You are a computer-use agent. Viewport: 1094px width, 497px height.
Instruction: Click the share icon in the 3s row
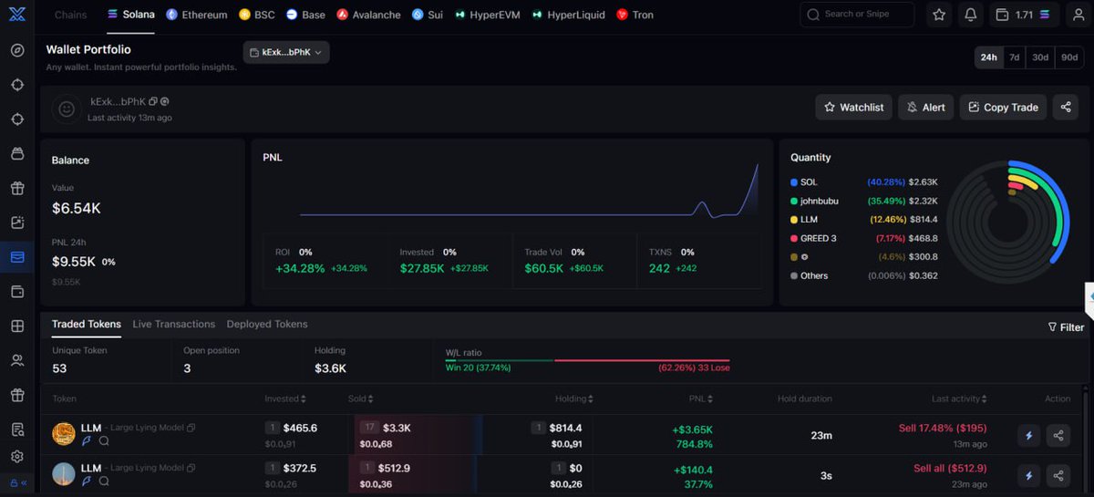[x=1058, y=475]
